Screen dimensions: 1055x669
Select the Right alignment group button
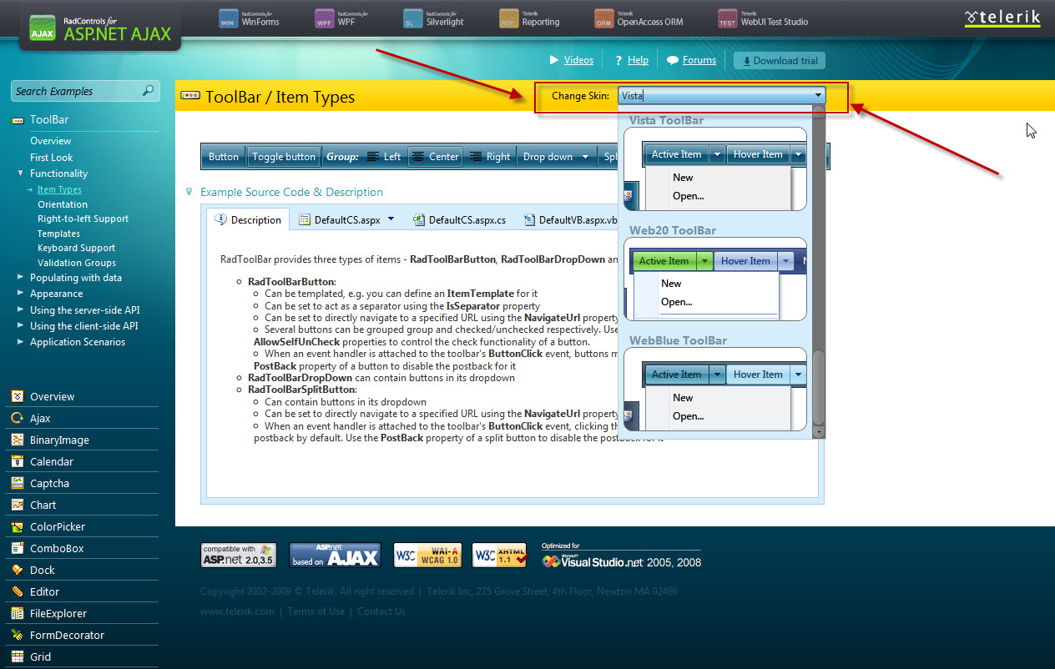489,157
